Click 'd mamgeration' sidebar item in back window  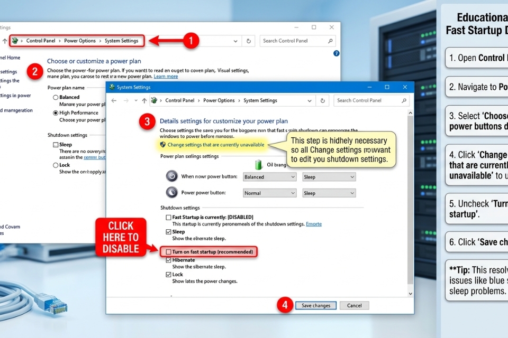(x=16, y=110)
